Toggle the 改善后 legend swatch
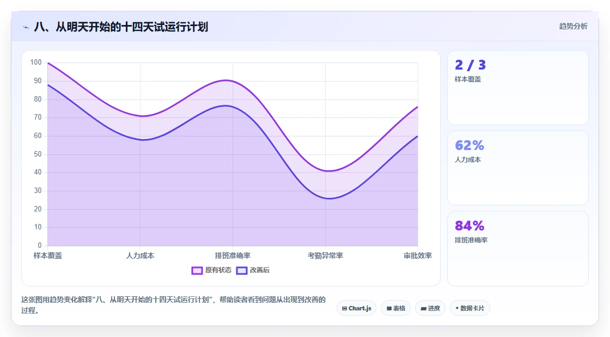 (242, 271)
